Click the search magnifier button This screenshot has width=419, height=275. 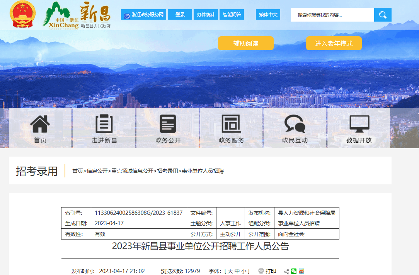383,15
